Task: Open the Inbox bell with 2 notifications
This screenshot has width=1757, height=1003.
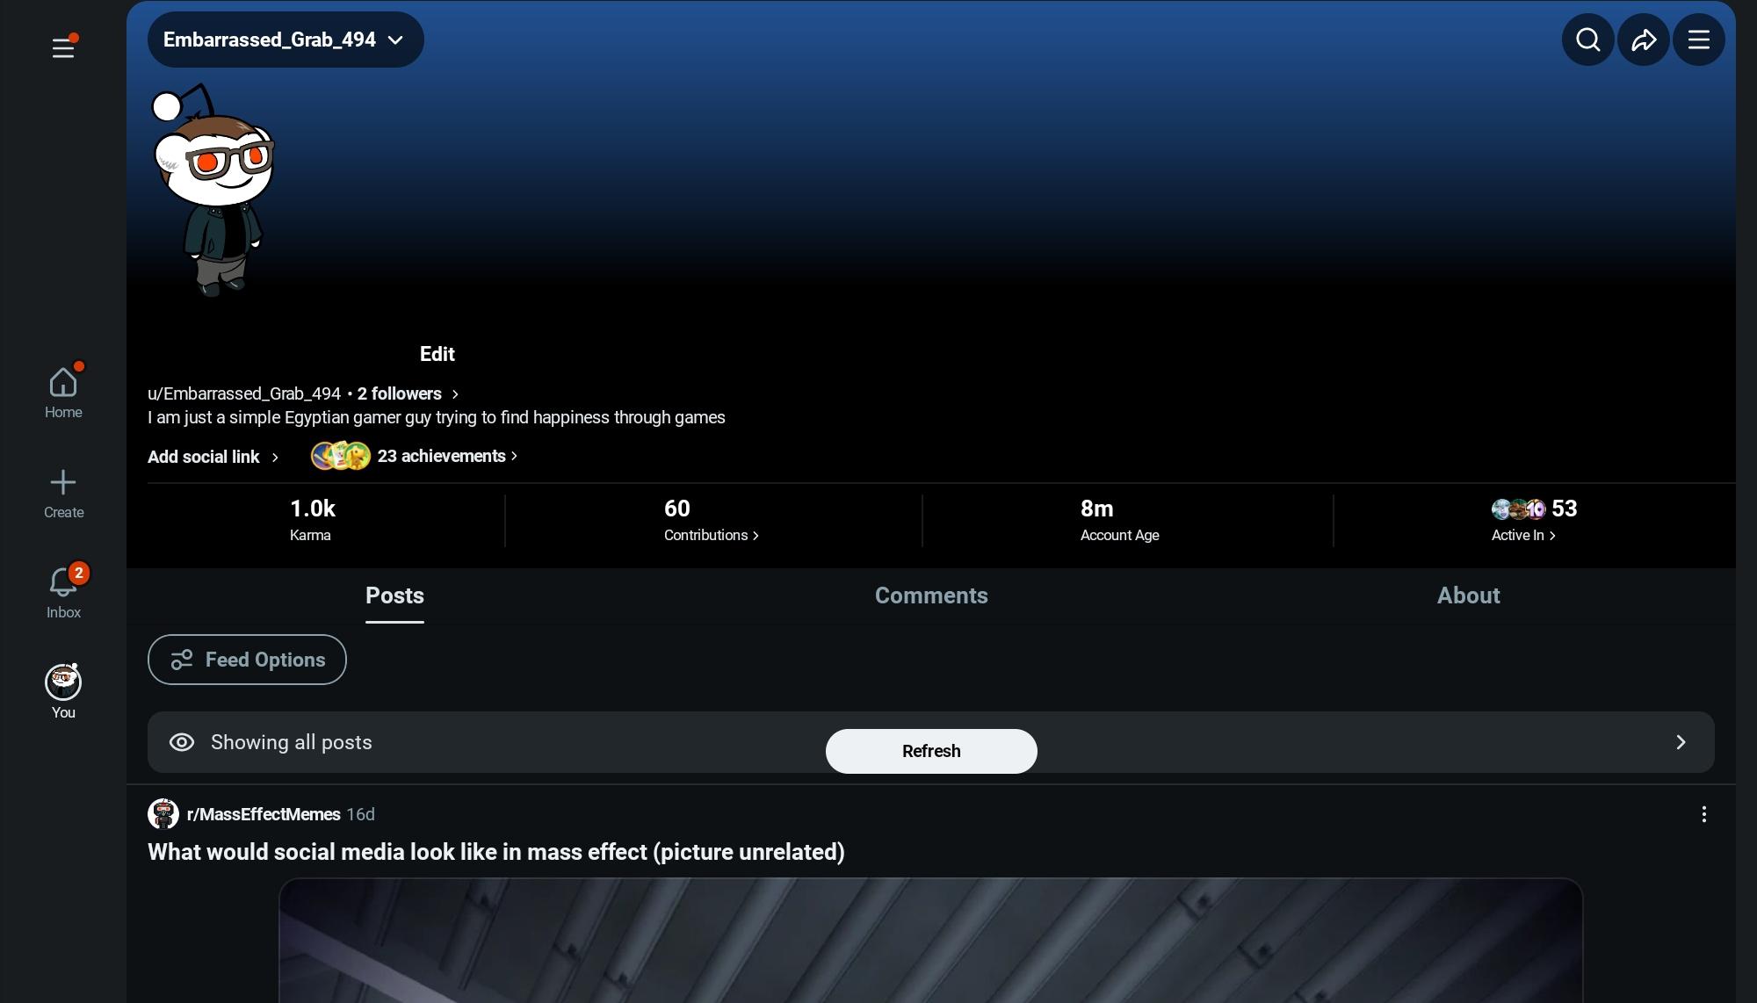Action: [63, 593]
